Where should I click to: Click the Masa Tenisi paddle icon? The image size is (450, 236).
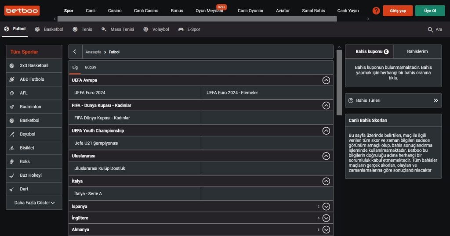tap(104, 29)
